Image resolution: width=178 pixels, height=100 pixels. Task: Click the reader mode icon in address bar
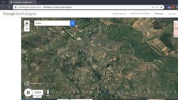pyautogui.click(x=153, y=7)
